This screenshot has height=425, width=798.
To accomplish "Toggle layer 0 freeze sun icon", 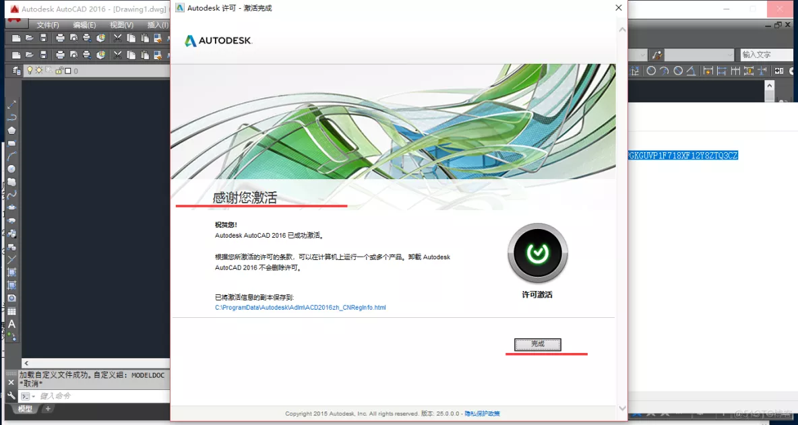I will [x=38, y=70].
